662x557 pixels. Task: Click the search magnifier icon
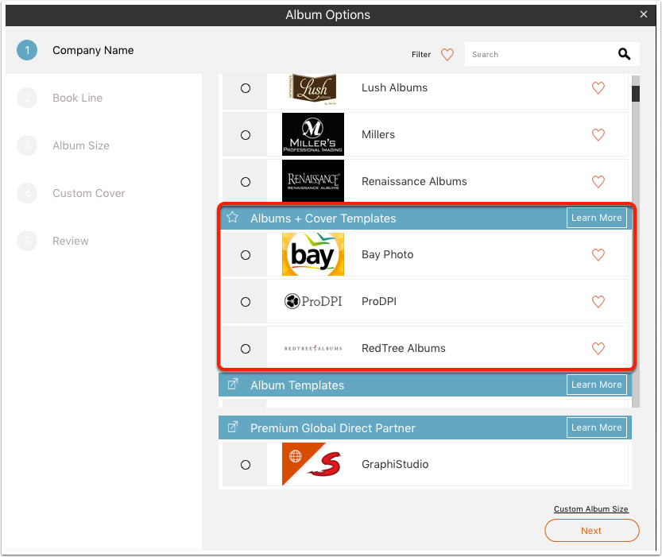pos(624,54)
